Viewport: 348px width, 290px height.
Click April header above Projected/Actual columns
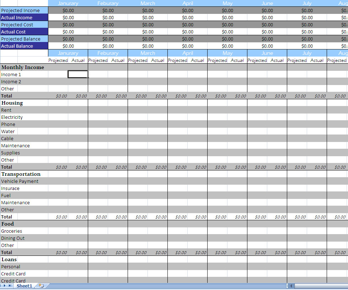[188, 53]
